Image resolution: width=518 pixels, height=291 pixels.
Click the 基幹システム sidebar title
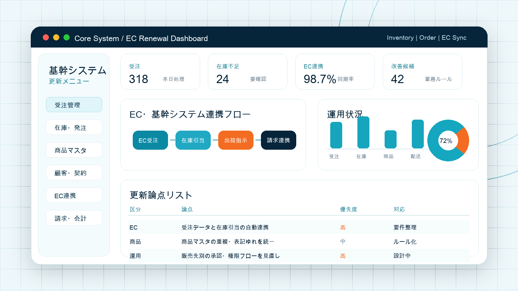(78, 70)
